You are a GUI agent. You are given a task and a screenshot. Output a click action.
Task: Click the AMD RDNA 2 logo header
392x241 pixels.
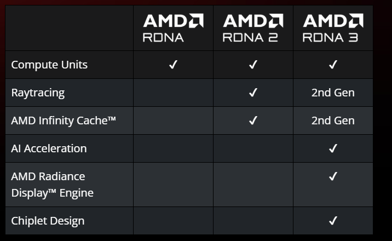pos(253,28)
